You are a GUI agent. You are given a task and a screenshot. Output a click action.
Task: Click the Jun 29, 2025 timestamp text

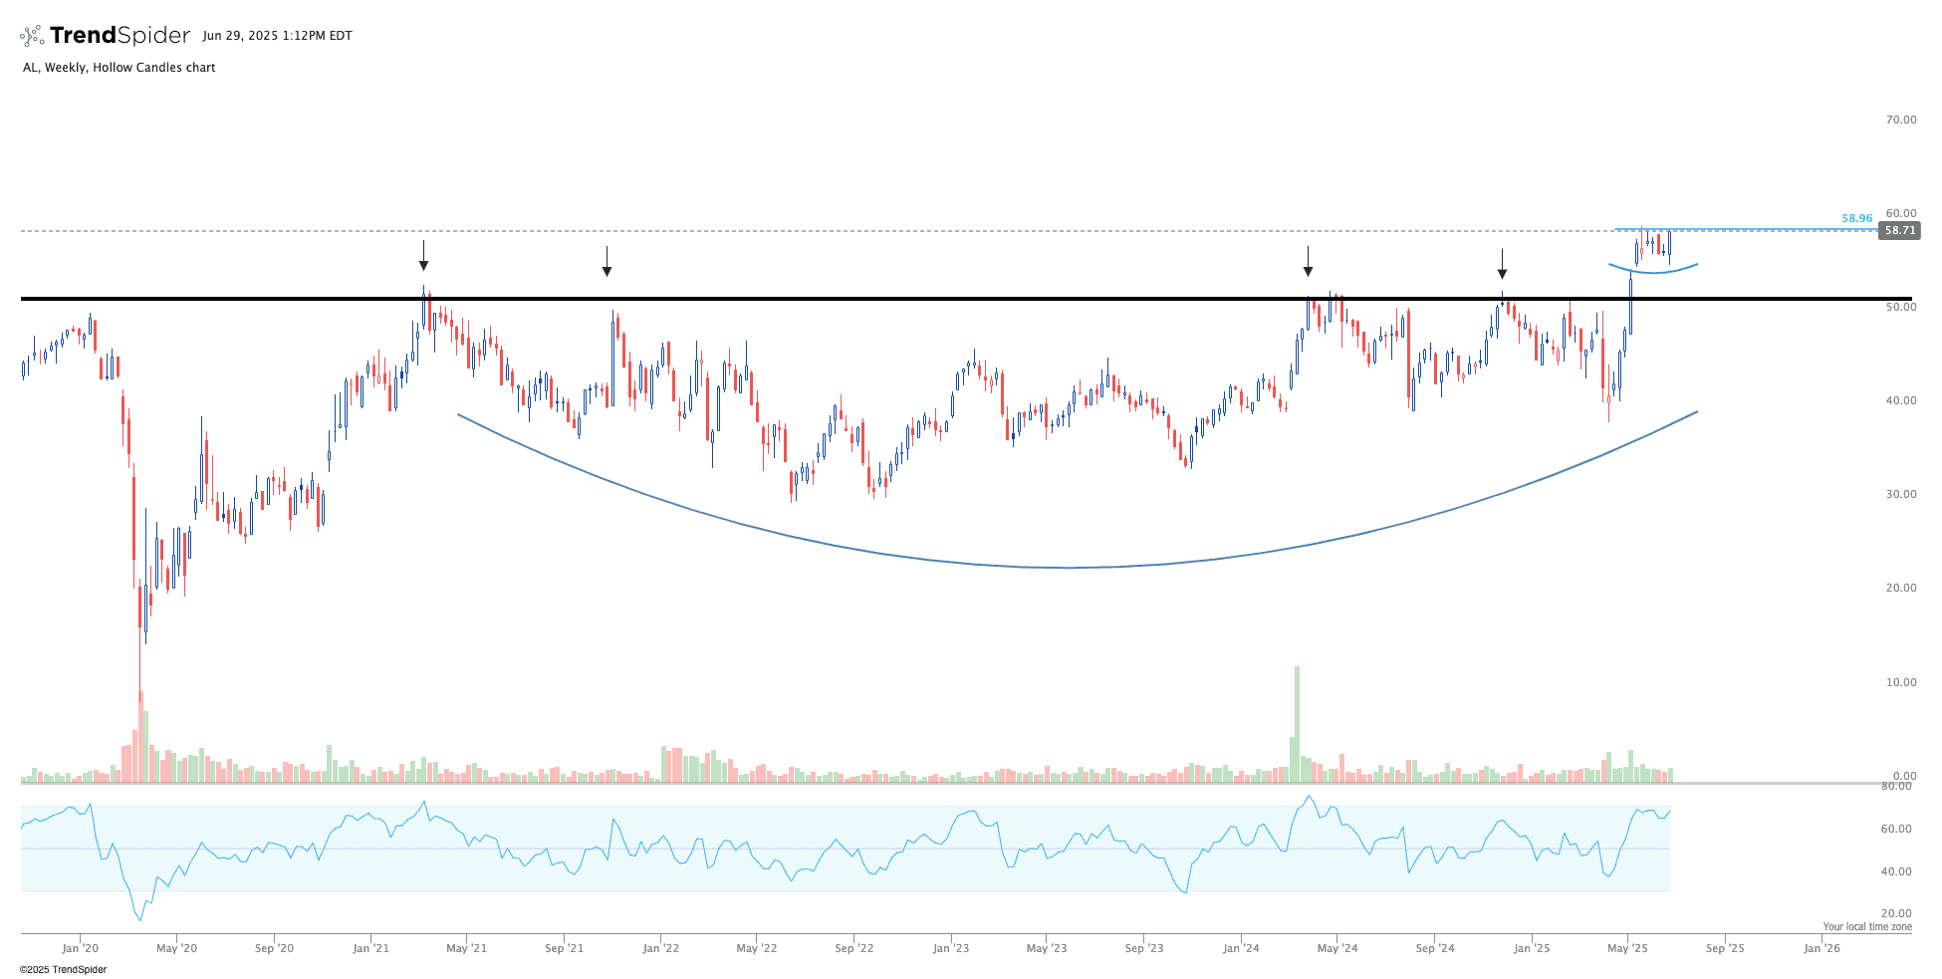click(x=277, y=36)
